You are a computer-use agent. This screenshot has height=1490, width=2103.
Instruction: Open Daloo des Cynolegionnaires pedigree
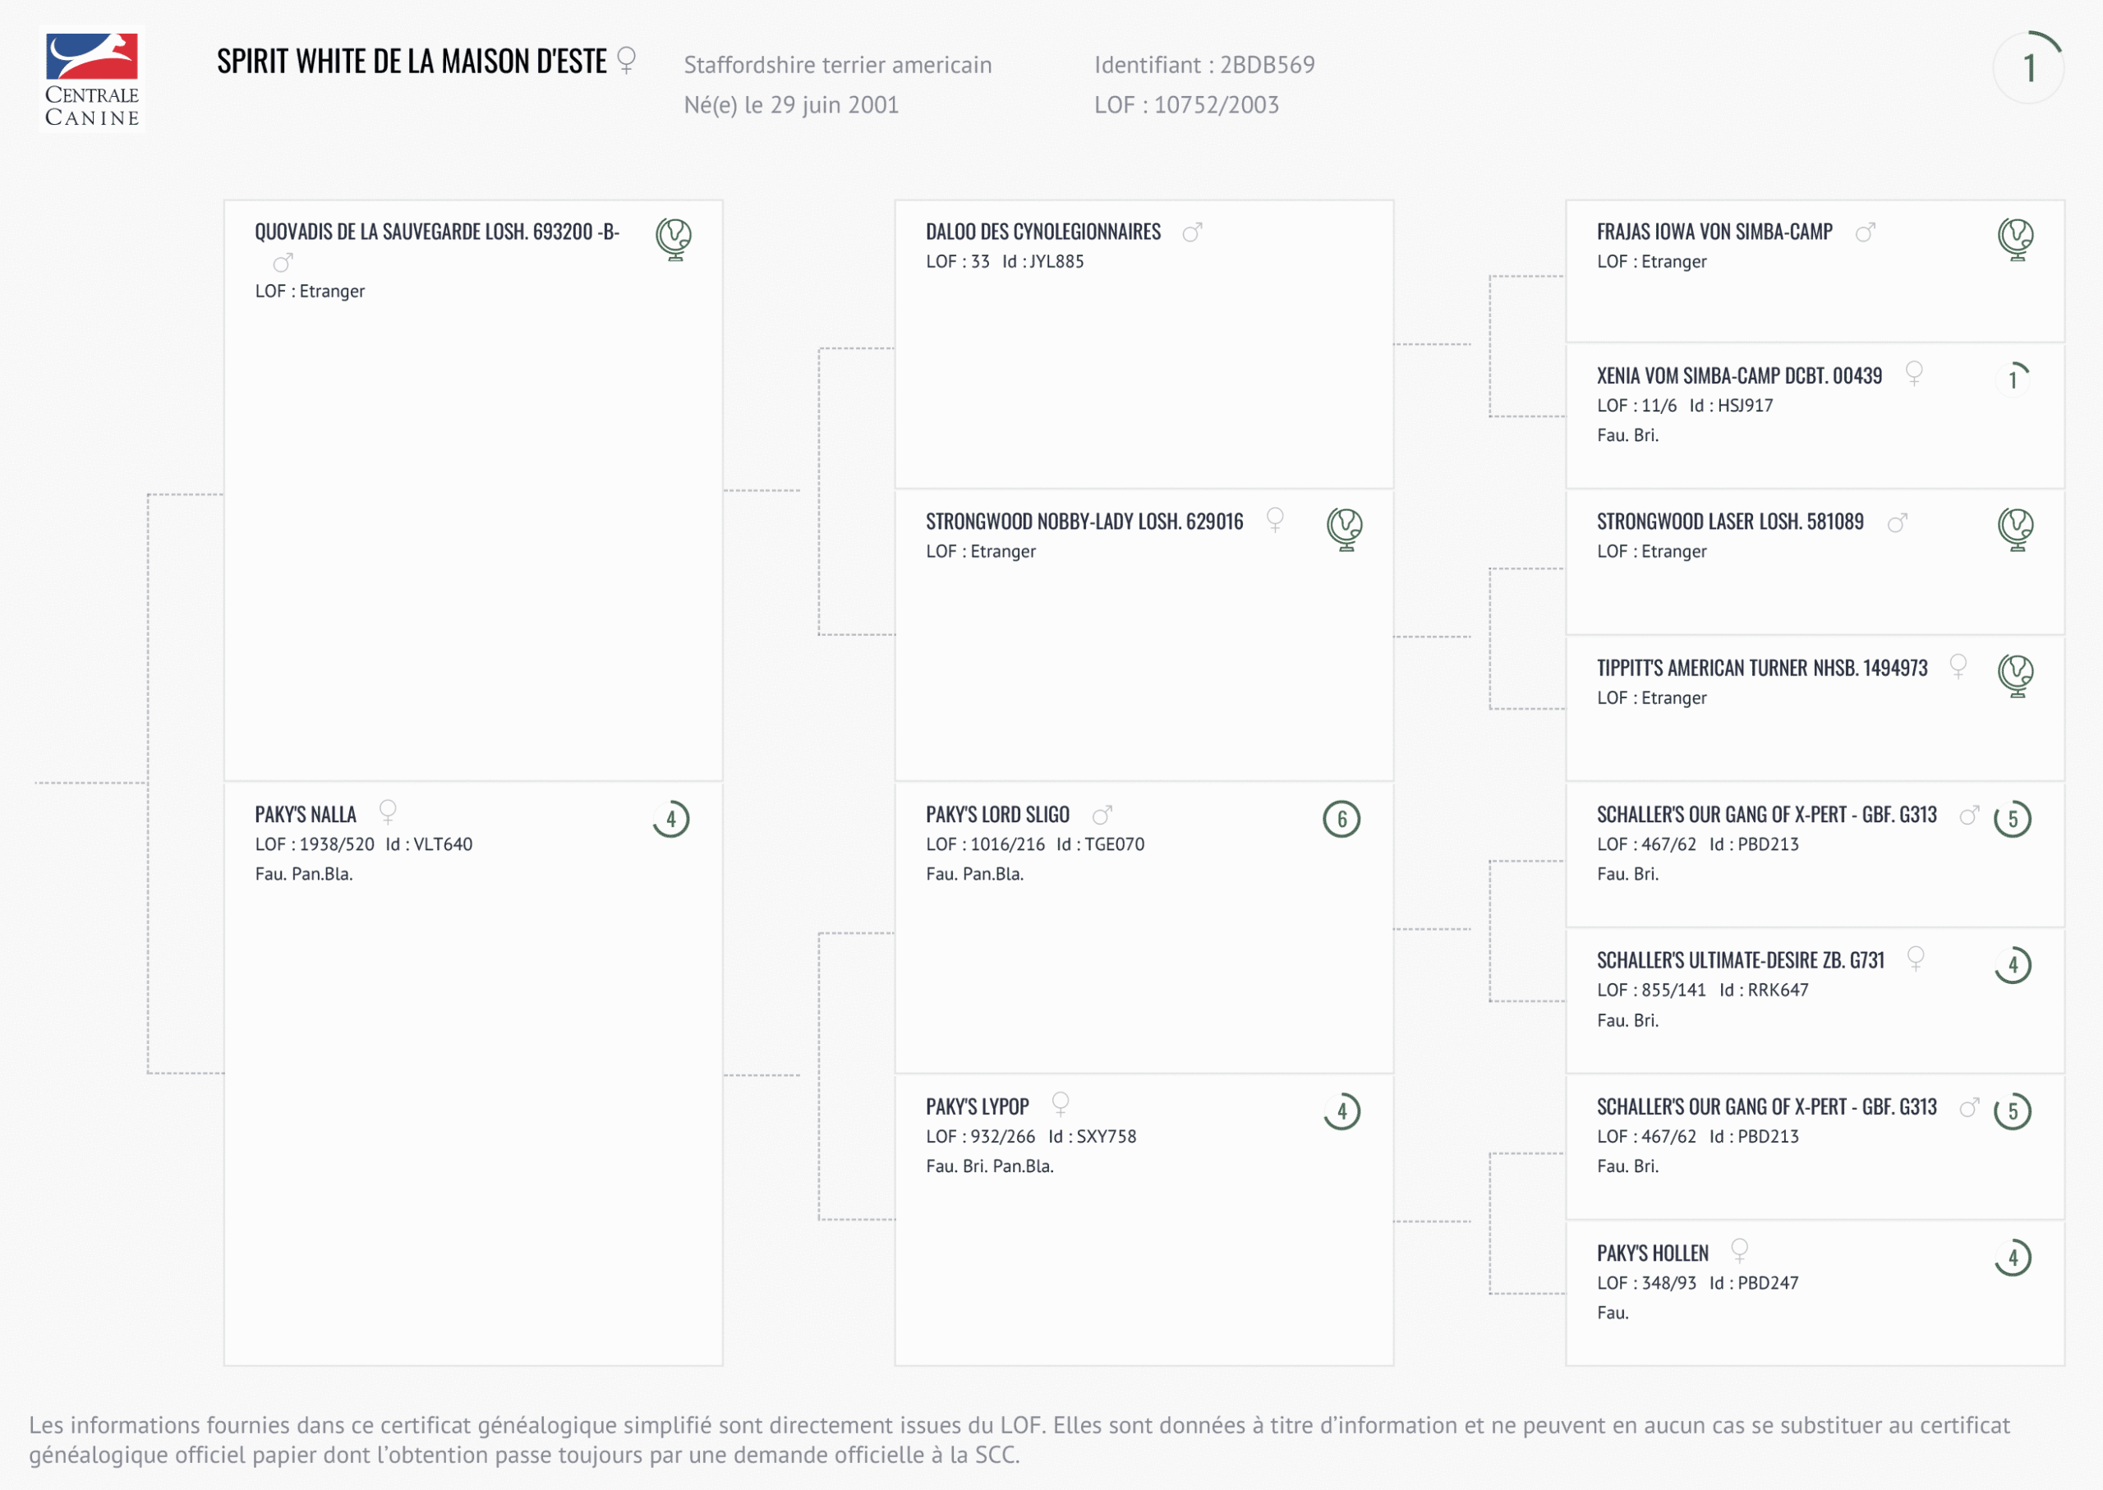(x=1043, y=232)
